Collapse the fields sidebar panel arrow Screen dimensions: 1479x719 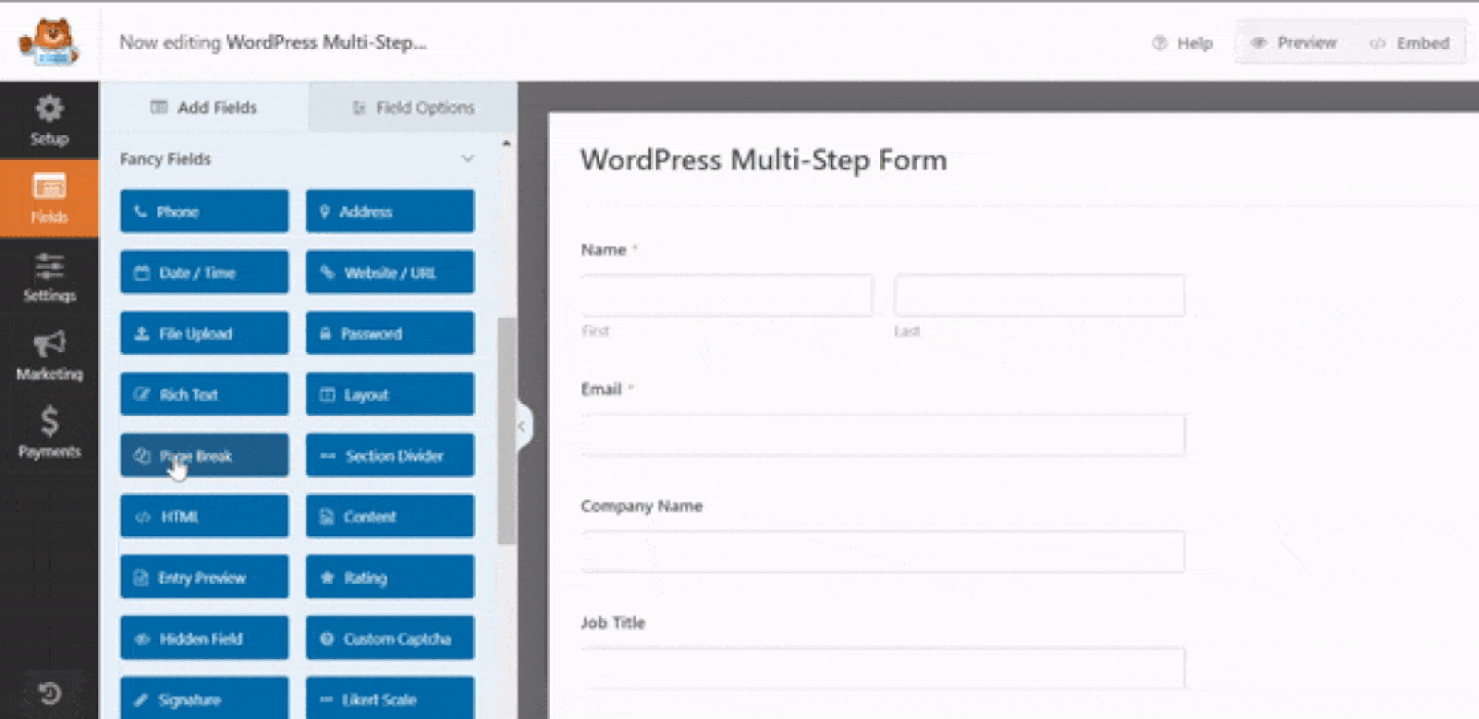[522, 426]
